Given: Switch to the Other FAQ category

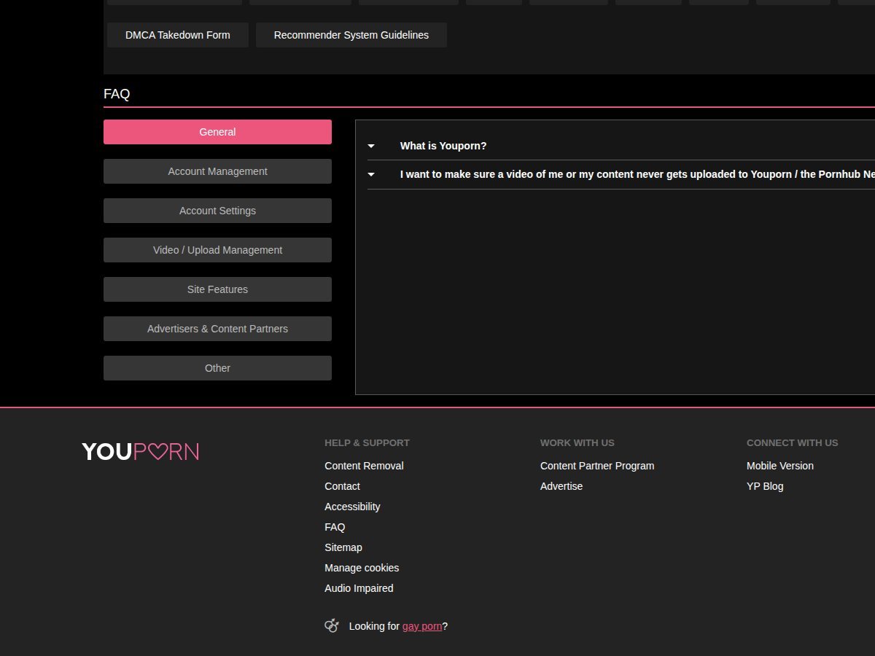Looking at the screenshot, I should [x=217, y=368].
